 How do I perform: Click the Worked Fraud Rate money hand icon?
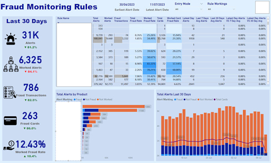coord(9,145)
